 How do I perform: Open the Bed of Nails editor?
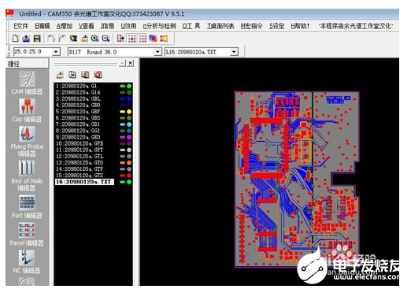coord(27,176)
